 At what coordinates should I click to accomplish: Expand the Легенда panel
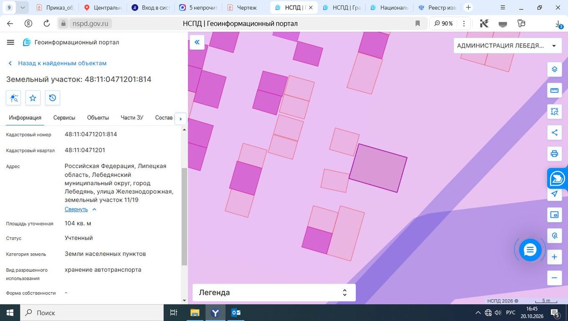274,293
